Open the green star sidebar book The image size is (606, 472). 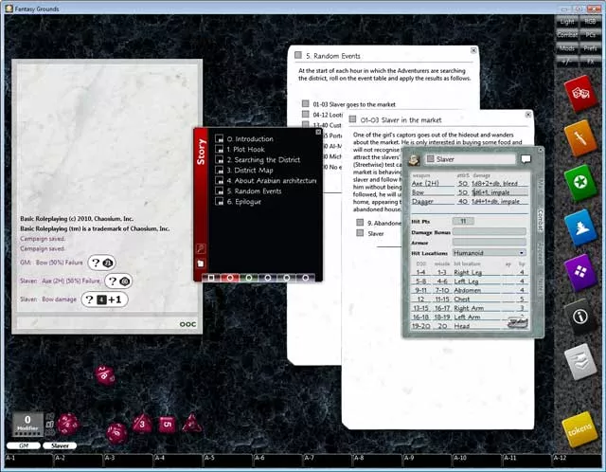coord(580,182)
